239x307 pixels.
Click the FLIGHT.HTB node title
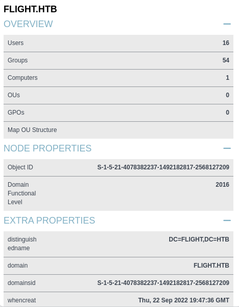[30, 9]
